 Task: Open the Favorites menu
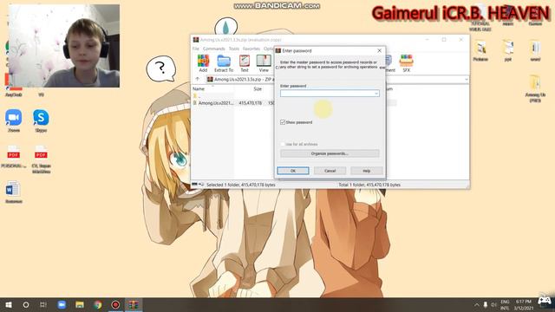click(251, 49)
